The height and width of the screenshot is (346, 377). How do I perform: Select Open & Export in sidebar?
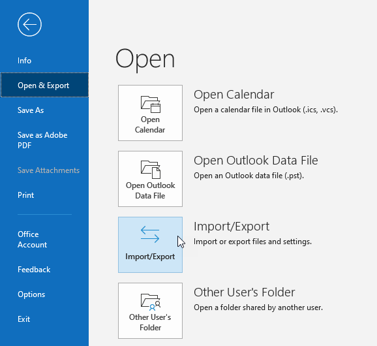click(x=44, y=85)
